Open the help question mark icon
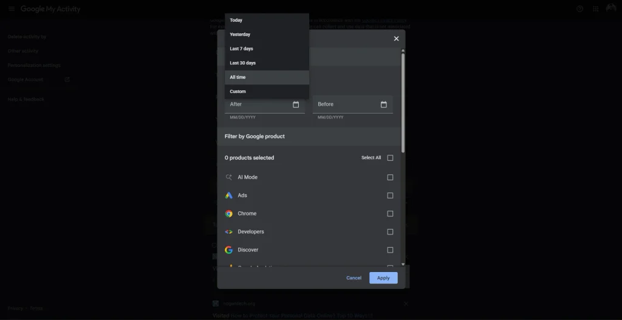Image resolution: width=622 pixels, height=320 pixels. pyautogui.click(x=579, y=9)
